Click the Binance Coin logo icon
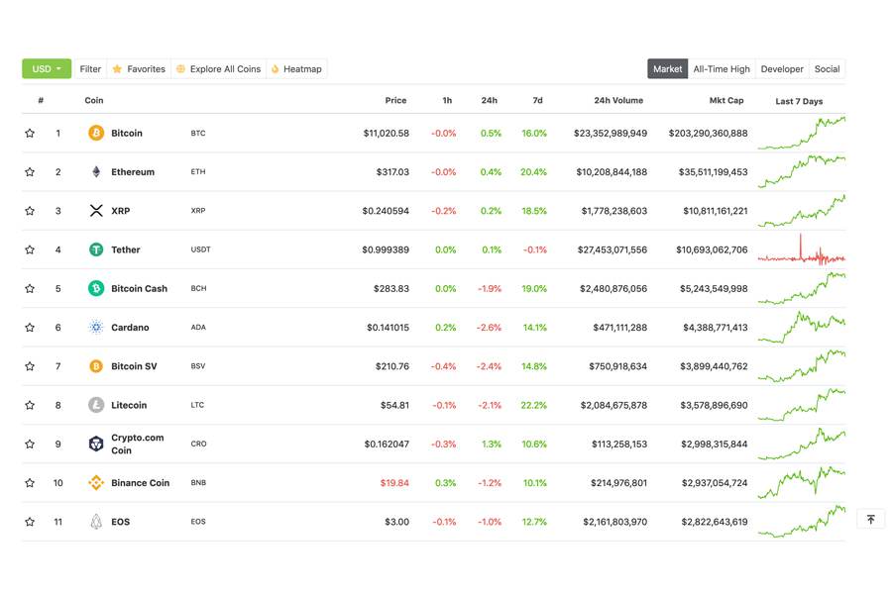The image size is (892, 594). [x=96, y=483]
